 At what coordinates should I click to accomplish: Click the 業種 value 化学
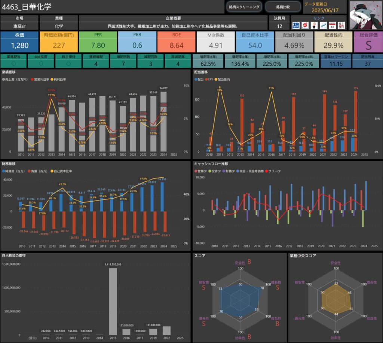coord(59,26)
